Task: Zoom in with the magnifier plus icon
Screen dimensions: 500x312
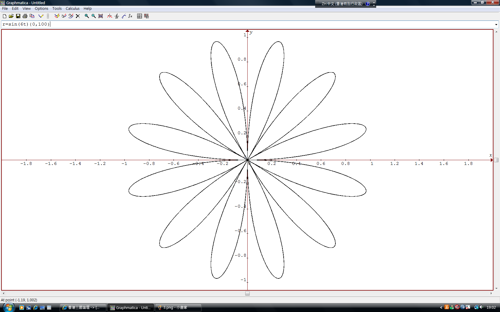Action: point(87,16)
